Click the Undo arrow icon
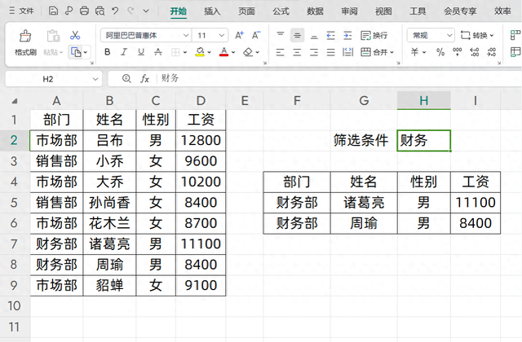The width and height of the screenshot is (522, 342). coord(115,11)
